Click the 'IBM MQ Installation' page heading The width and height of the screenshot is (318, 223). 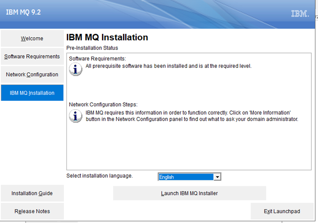pos(107,37)
